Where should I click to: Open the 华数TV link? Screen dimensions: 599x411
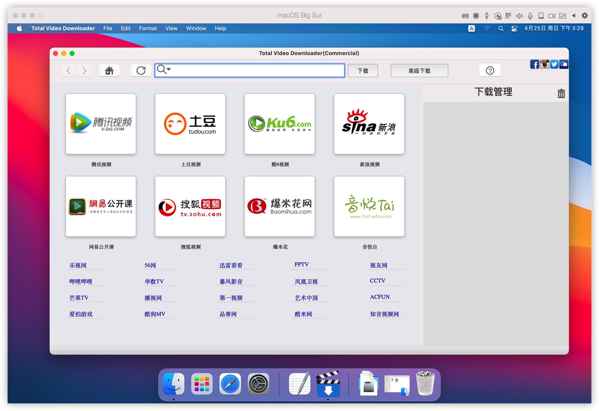(x=154, y=282)
